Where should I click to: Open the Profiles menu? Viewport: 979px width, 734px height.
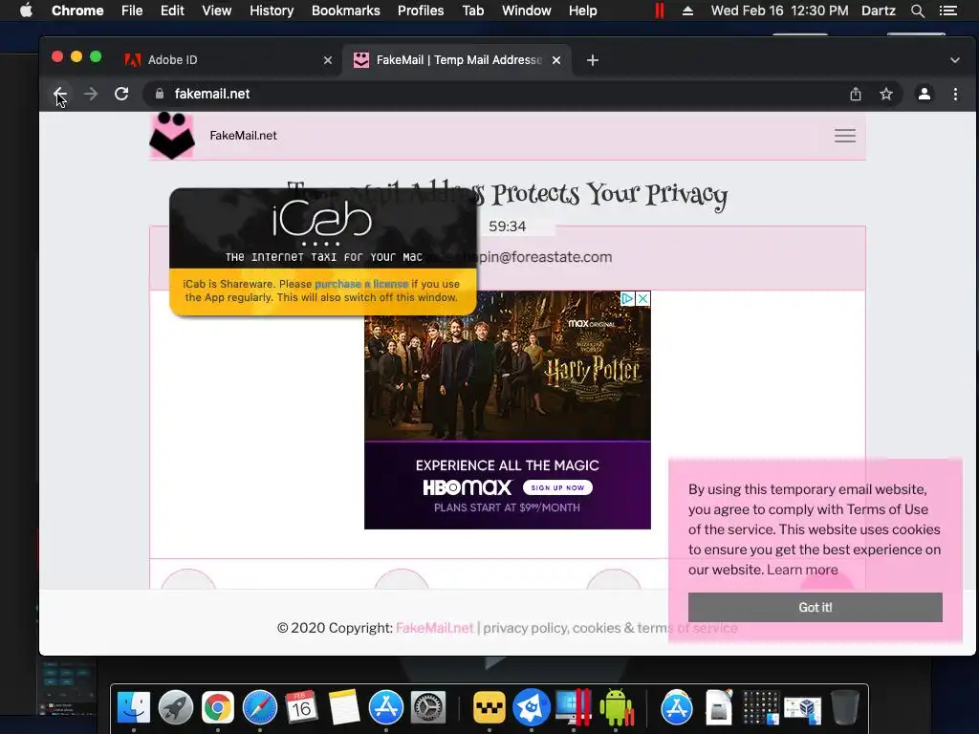coord(421,11)
